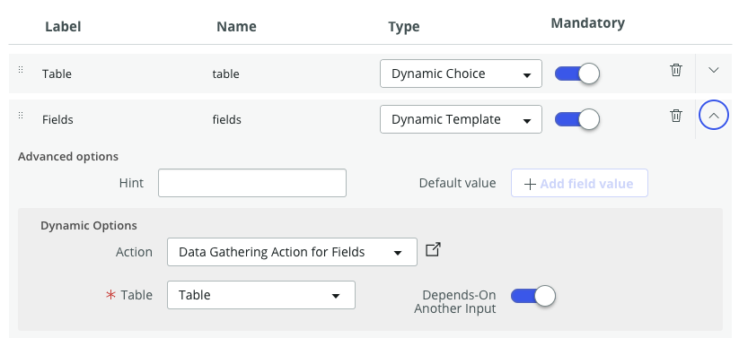Toggle Mandatory switch for Fields row

(x=576, y=119)
